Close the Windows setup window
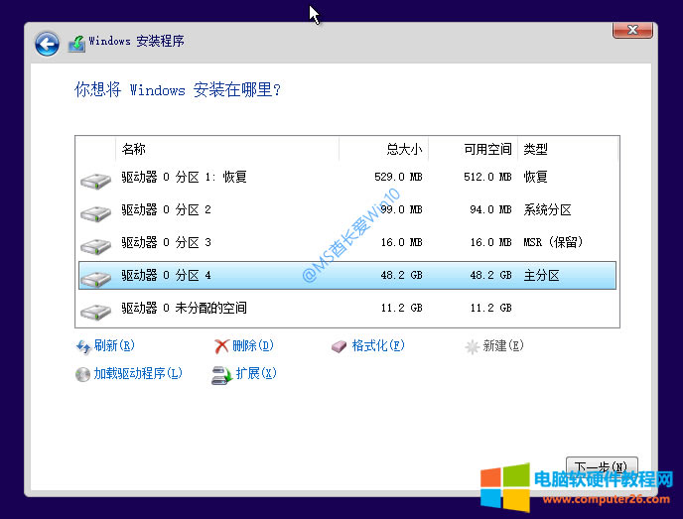Viewport: 683px width, 519px height. [632, 30]
